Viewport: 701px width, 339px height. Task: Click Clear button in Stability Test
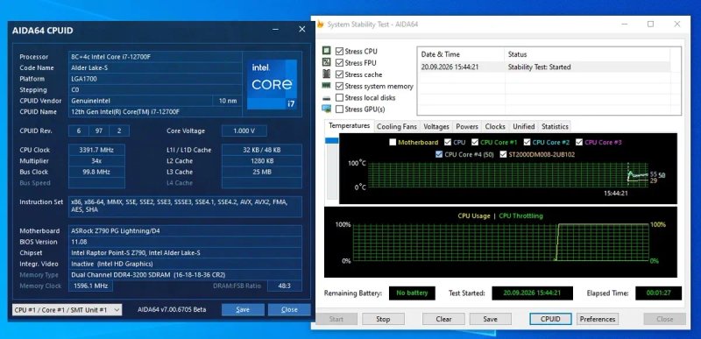[443, 319]
